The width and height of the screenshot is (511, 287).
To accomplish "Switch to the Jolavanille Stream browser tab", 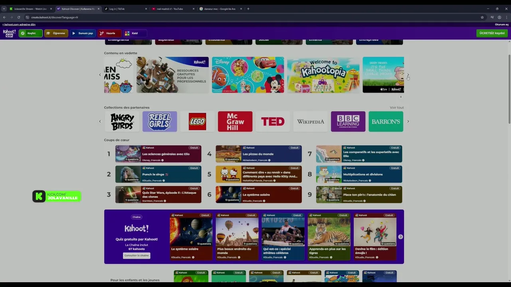I will (30, 9).
